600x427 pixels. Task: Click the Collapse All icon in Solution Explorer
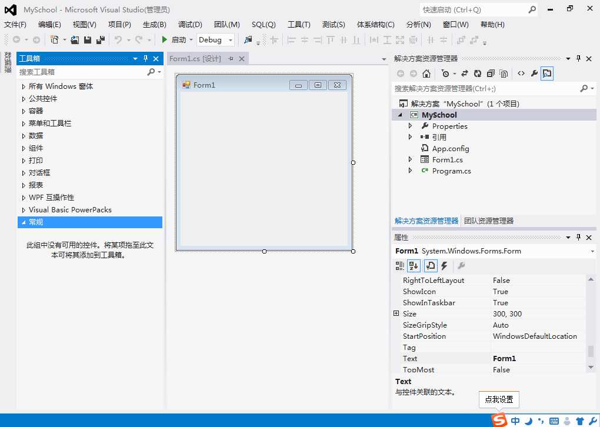coord(491,74)
